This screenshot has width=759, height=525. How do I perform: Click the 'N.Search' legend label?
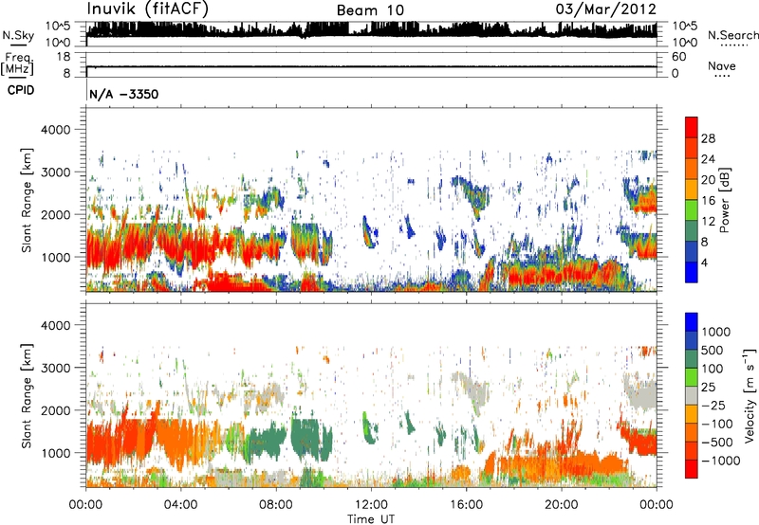click(732, 35)
